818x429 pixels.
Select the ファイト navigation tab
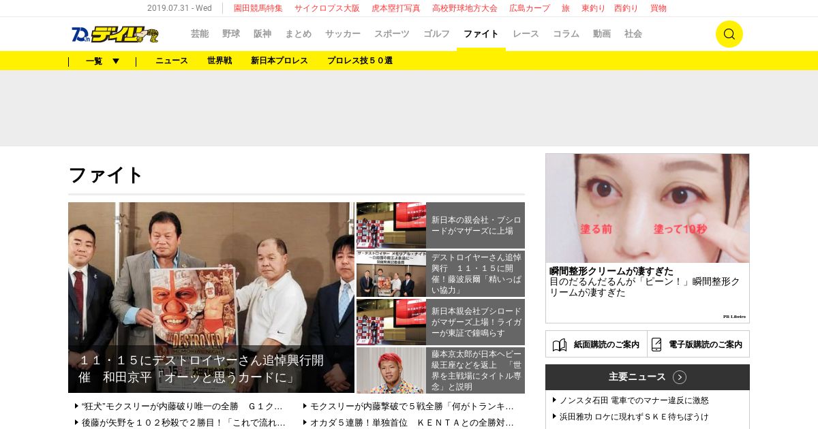coord(481,34)
